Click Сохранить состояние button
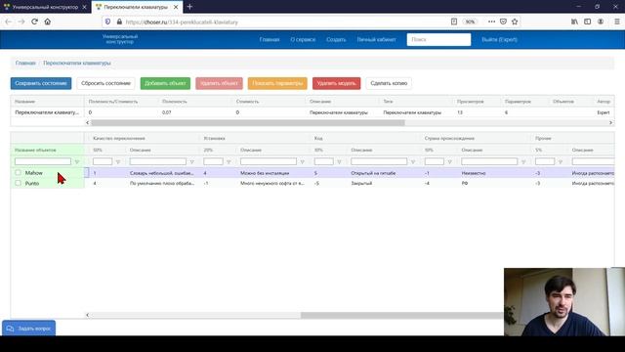This screenshot has height=352, width=625. (x=41, y=83)
